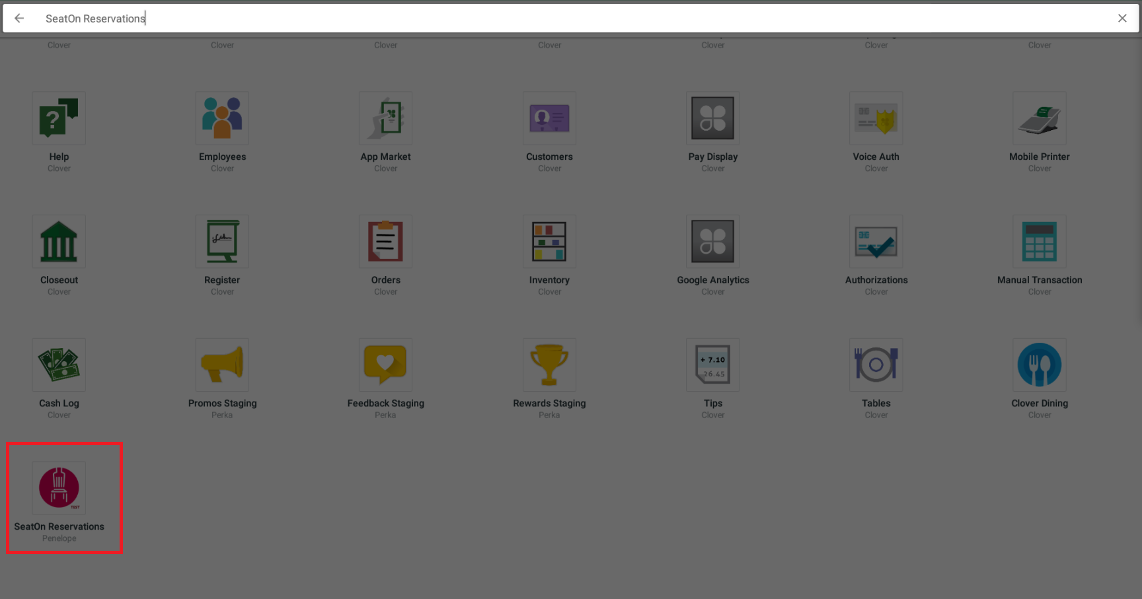Click the Clover label under Inventory

549,292
